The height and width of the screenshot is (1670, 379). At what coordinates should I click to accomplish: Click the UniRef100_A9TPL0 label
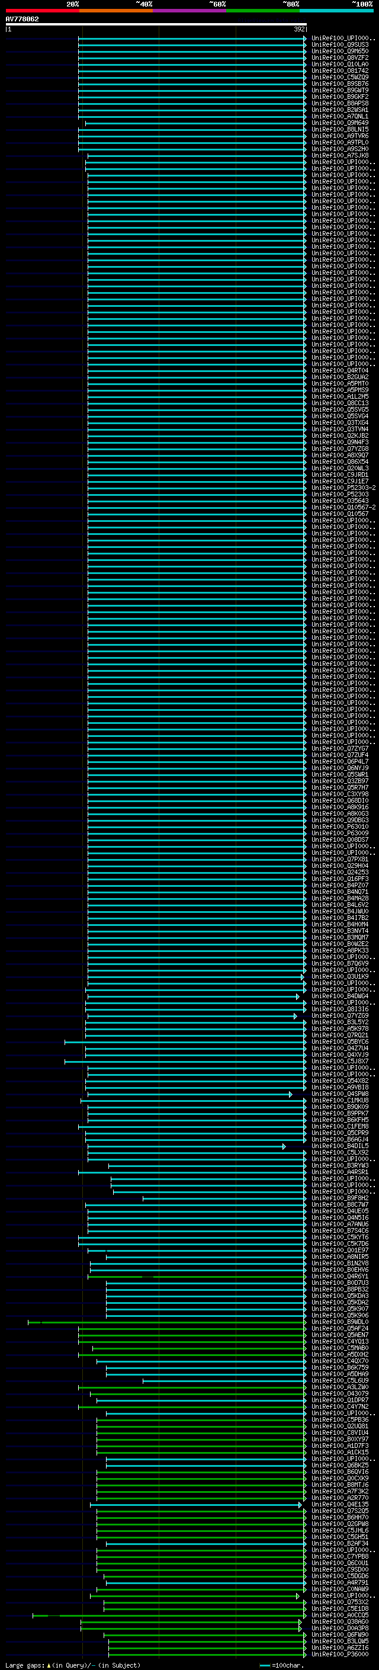pos(340,143)
